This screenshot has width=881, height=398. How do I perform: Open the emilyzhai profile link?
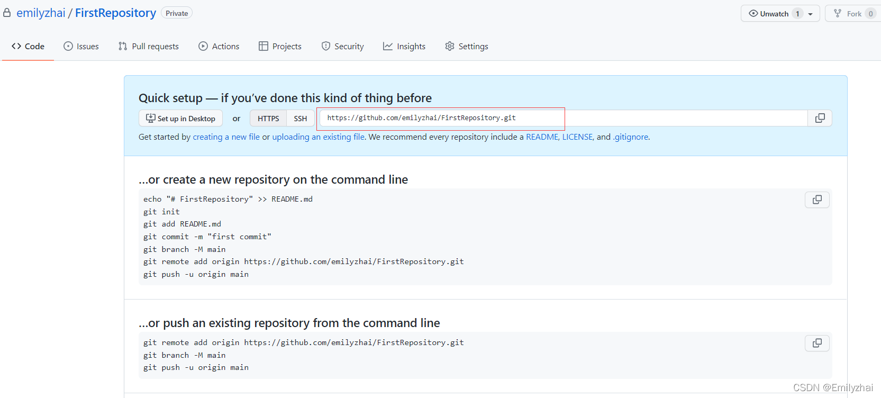[x=41, y=13]
